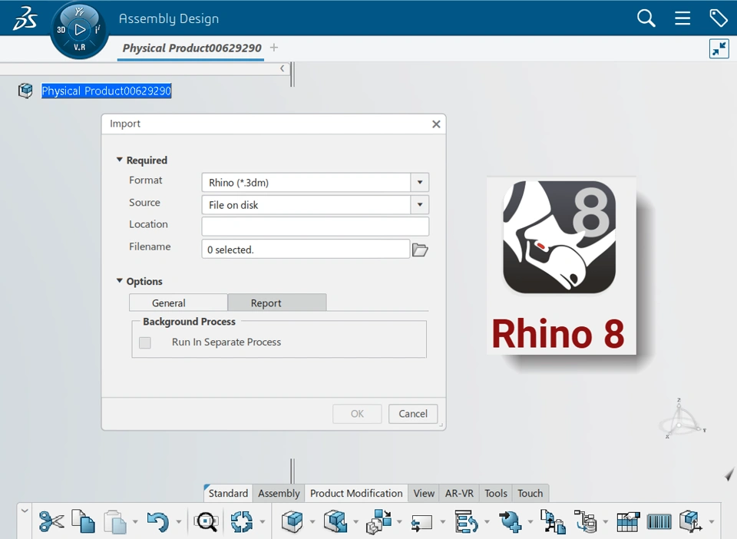The height and width of the screenshot is (539, 737).
Task: Select the Touch toolbar tab
Action: pos(530,493)
